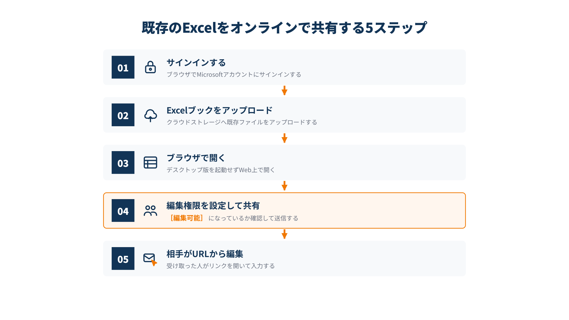The width and height of the screenshot is (569, 320).
Task: Click the 03 number badge
Action: 123,163
